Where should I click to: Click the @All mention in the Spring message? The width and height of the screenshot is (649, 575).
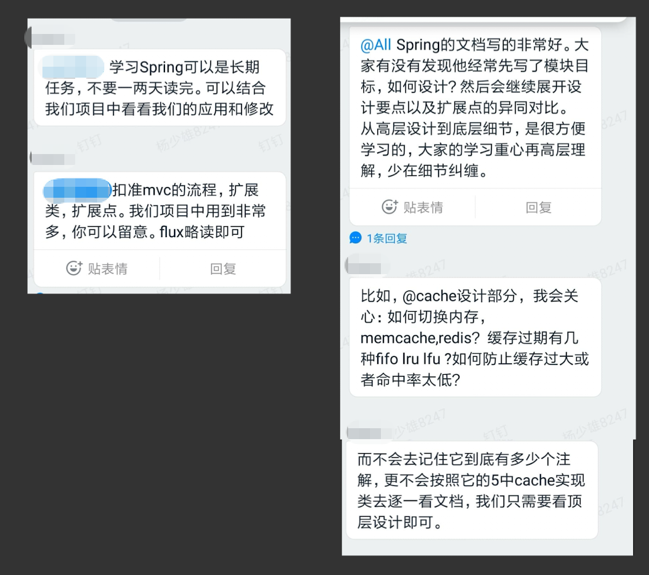tap(375, 45)
